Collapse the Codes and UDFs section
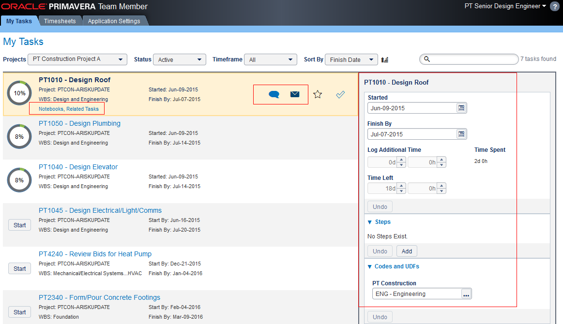This screenshot has height=324, width=563. [x=370, y=266]
